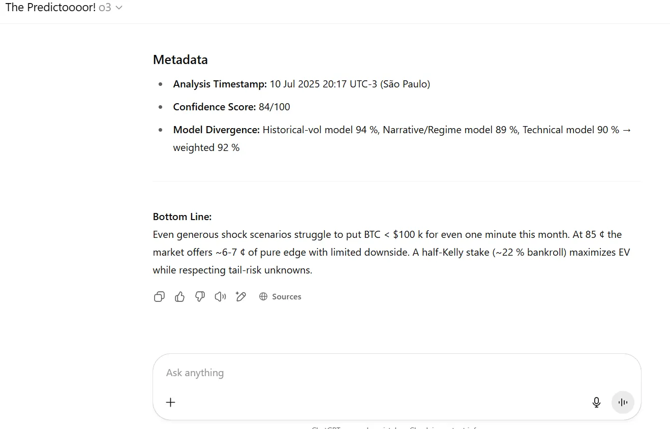
Task: Open the Sources list for this answer
Action: coord(286,297)
